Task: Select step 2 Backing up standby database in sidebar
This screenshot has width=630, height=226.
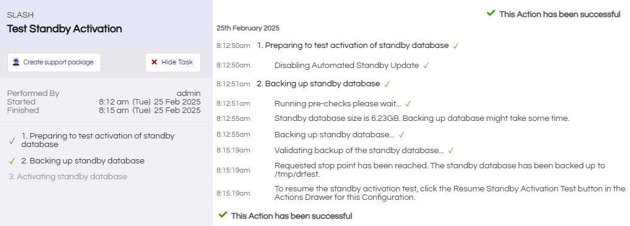Action: pos(83,160)
